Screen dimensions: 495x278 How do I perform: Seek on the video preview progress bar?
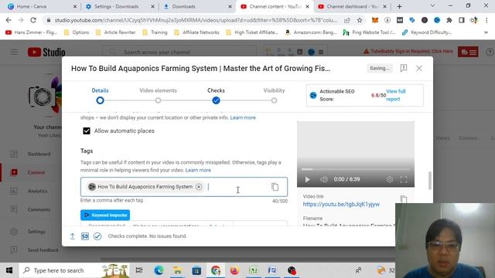(x=356, y=169)
